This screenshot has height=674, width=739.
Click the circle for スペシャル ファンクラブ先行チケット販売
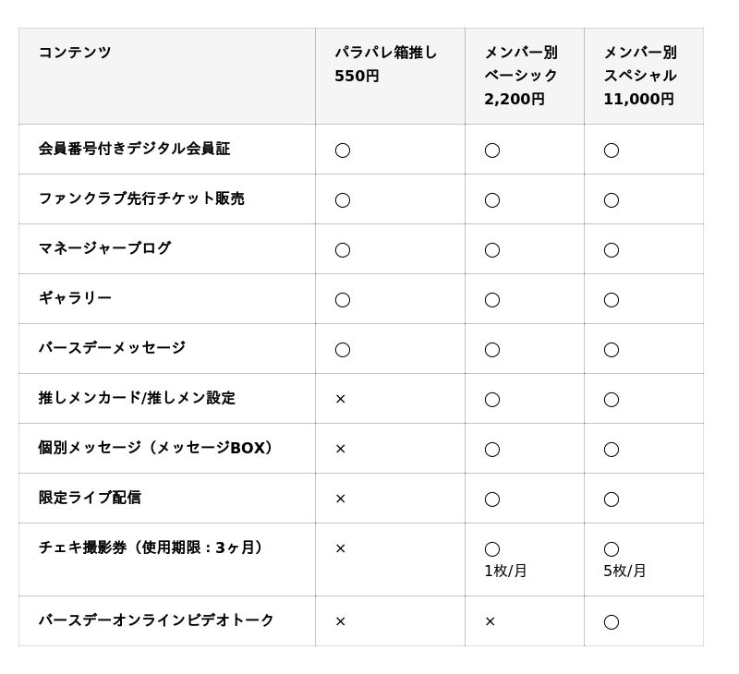[611, 200]
